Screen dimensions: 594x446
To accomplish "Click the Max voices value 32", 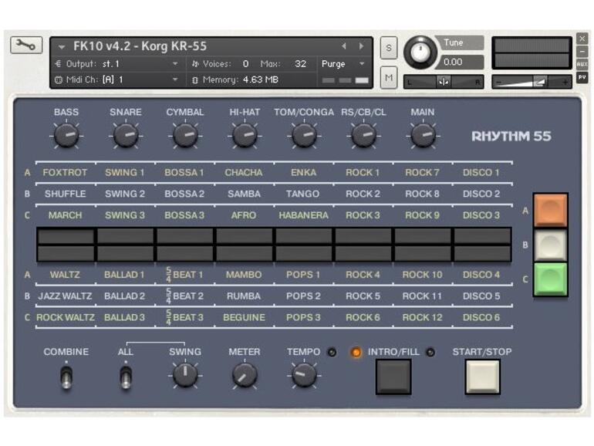I will (300, 64).
